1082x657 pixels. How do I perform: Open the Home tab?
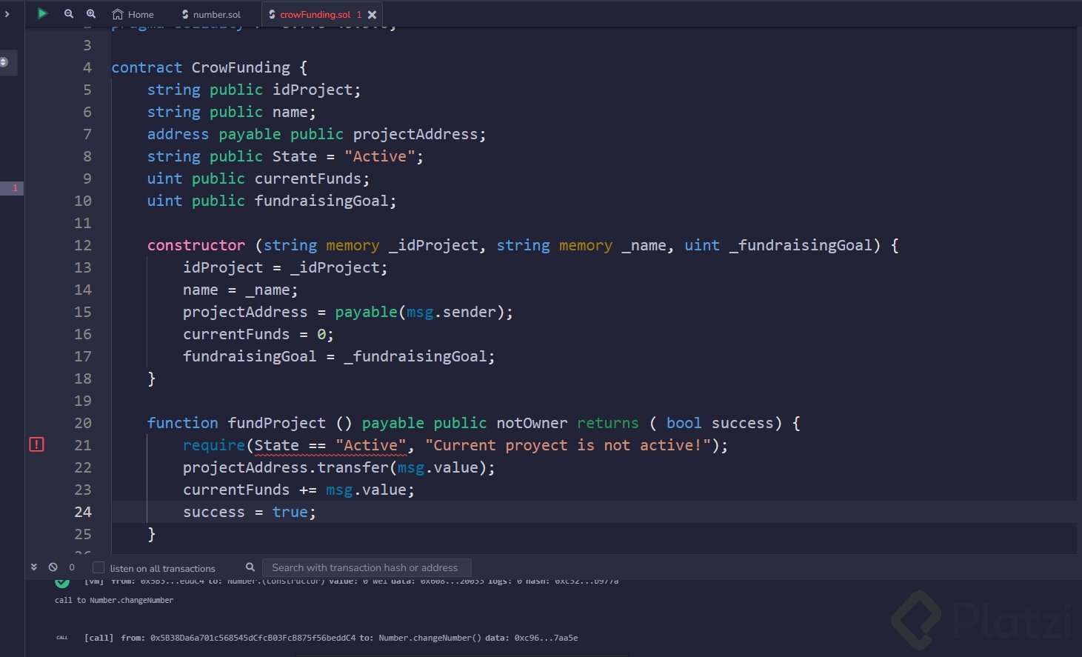tap(133, 14)
